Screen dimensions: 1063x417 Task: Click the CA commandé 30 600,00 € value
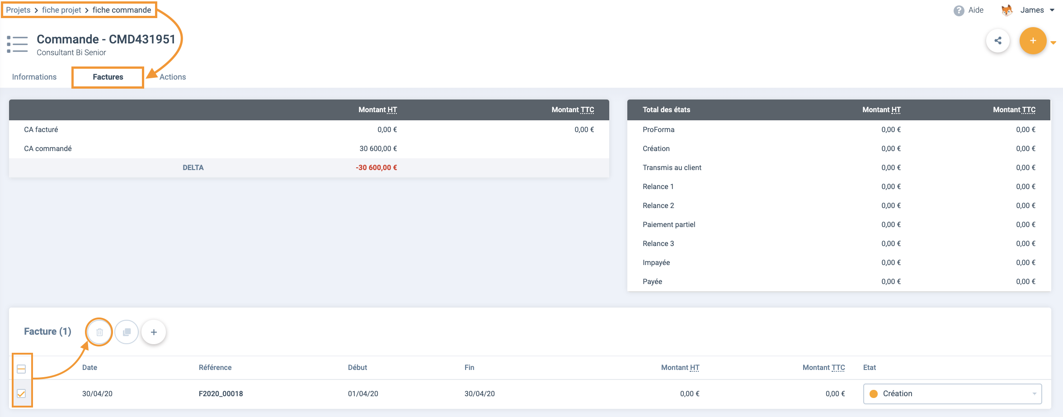378,149
